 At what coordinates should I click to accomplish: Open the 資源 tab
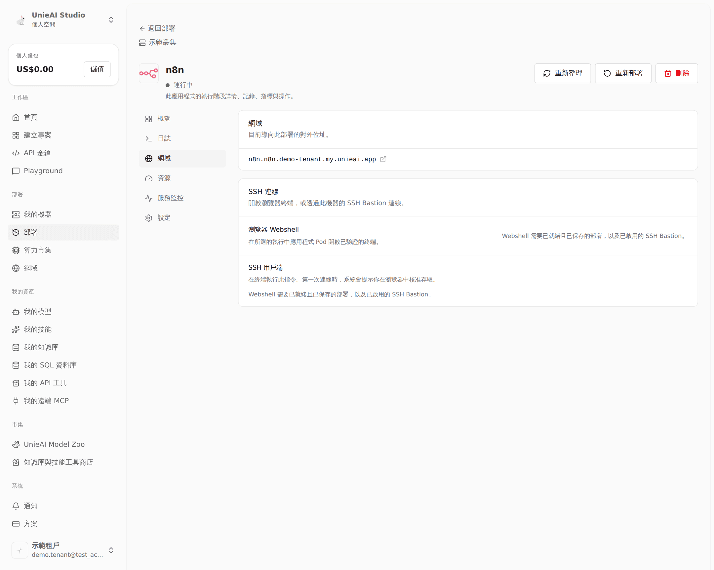pyautogui.click(x=182, y=178)
